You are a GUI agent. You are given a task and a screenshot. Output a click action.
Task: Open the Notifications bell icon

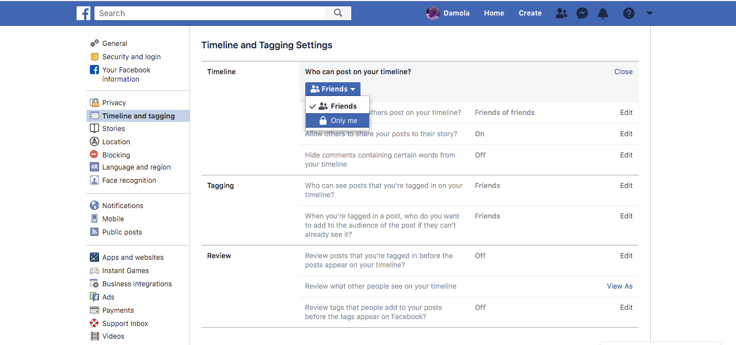pyautogui.click(x=603, y=13)
